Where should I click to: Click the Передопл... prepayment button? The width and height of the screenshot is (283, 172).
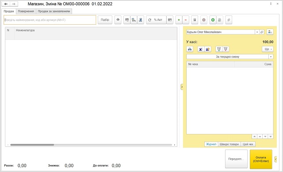click(236, 159)
